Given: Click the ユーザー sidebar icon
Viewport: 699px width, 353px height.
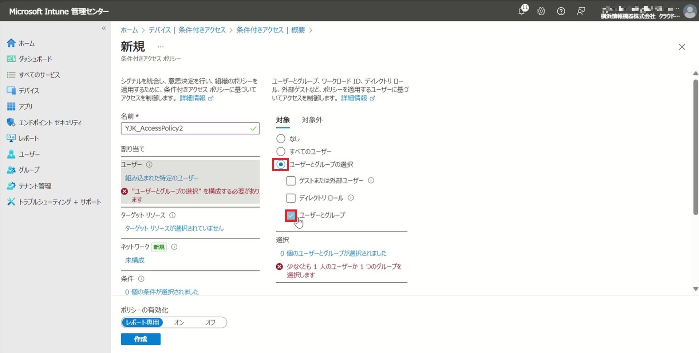Looking at the screenshot, I should point(11,154).
